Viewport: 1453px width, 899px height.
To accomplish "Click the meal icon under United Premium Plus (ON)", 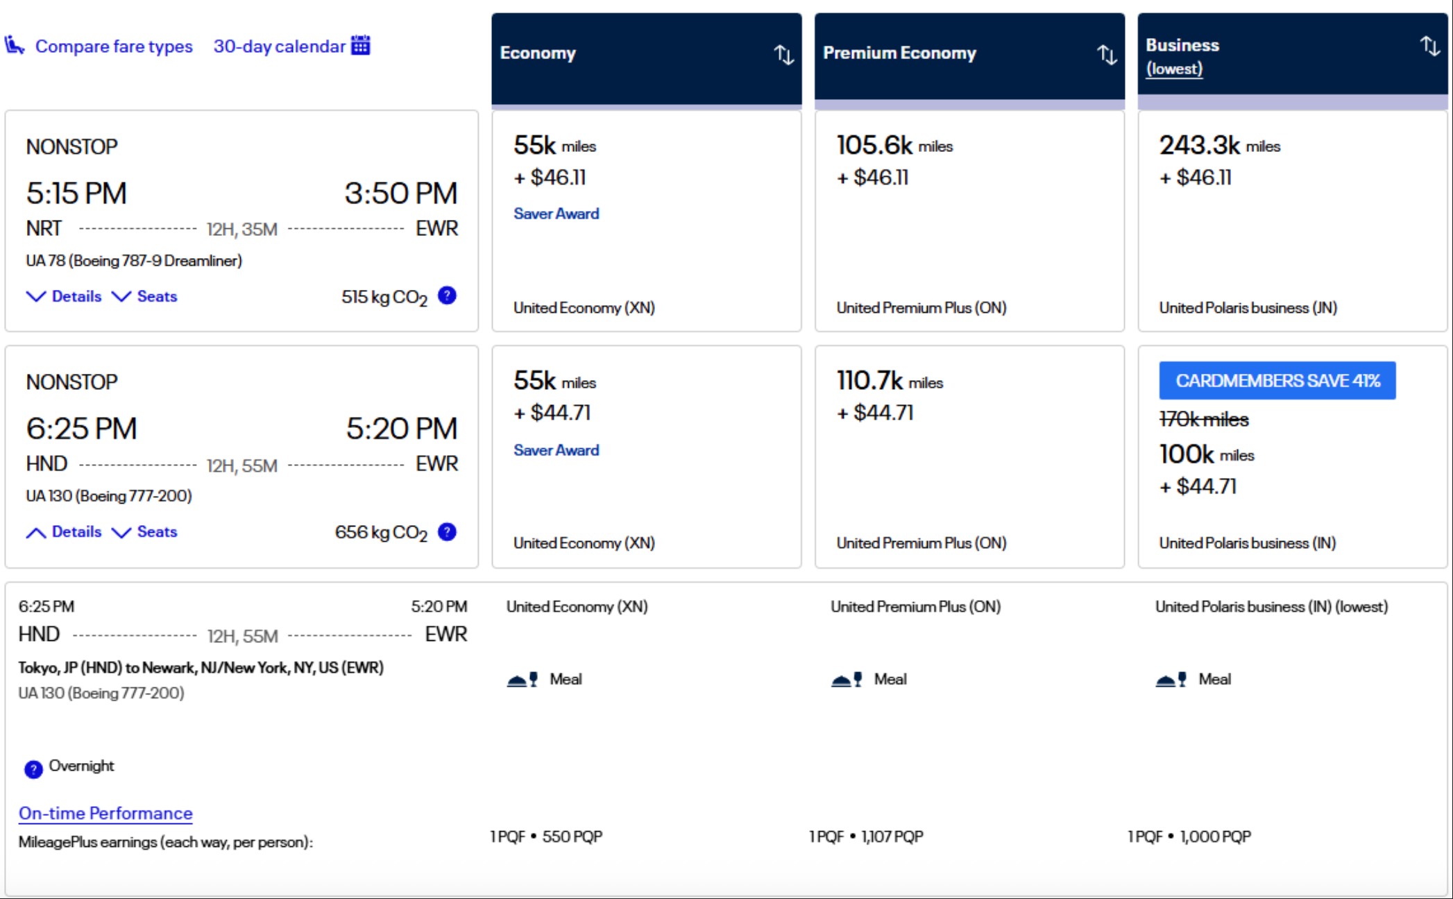I will pyautogui.click(x=847, y=680).
